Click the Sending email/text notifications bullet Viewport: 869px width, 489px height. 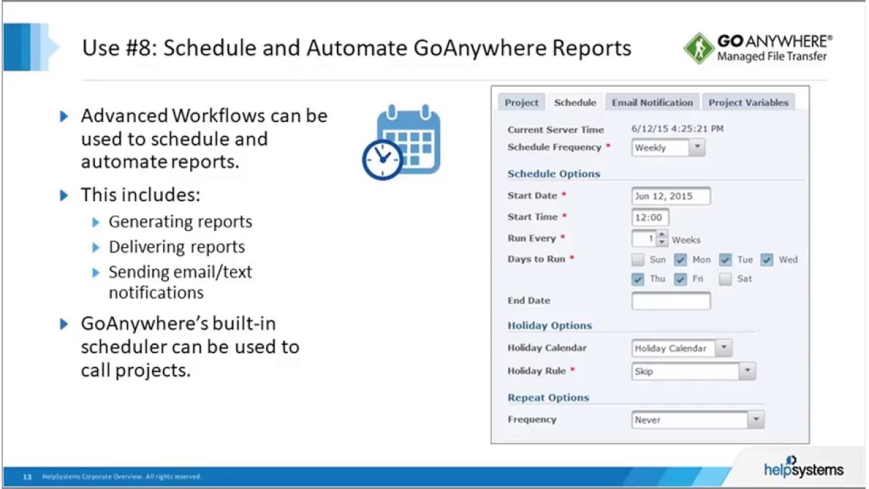pos(180,283)
